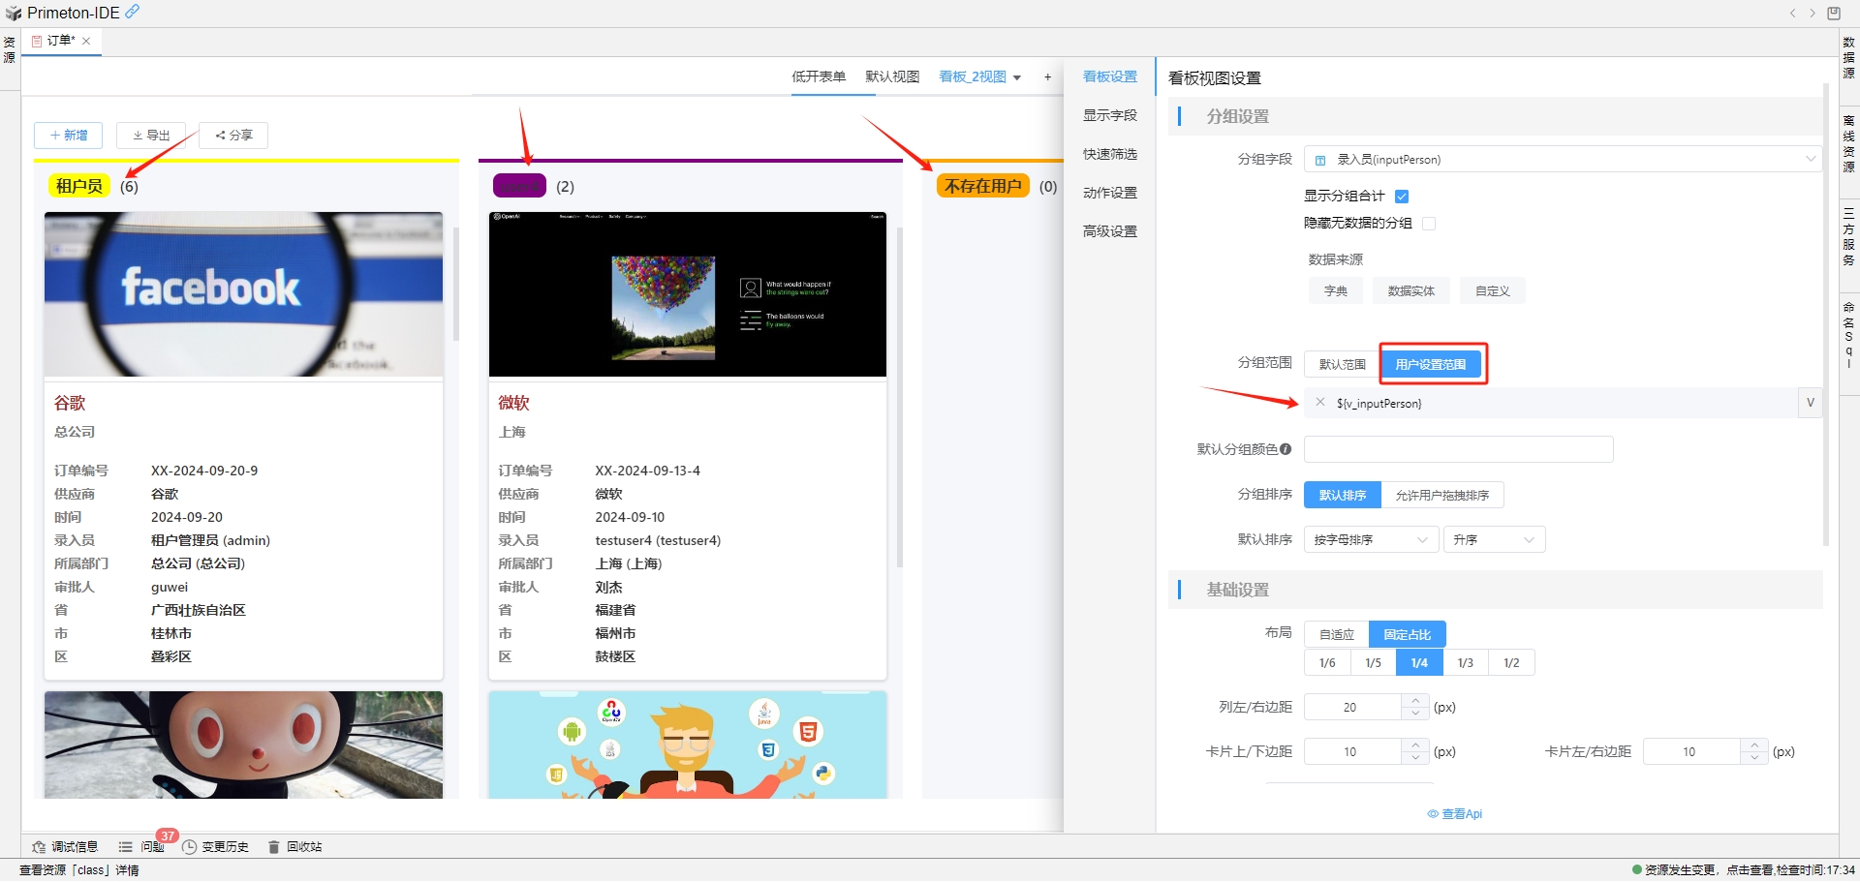Switch to 显示字段 settings tab

[x=1109, y=115]
